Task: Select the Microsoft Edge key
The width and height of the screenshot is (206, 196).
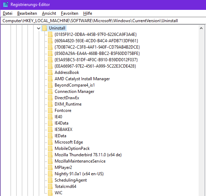Action: (x=69, y=142)
